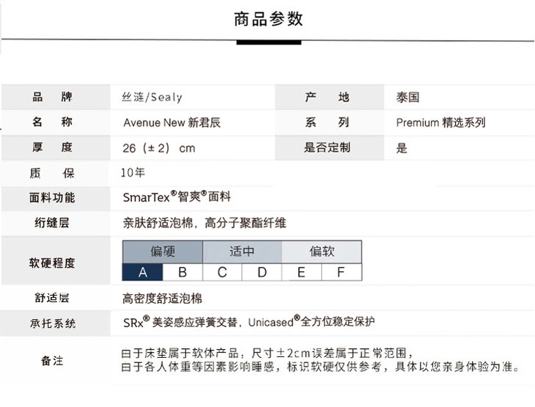
Task: Select firmness level C
Action: click(222, 272)
